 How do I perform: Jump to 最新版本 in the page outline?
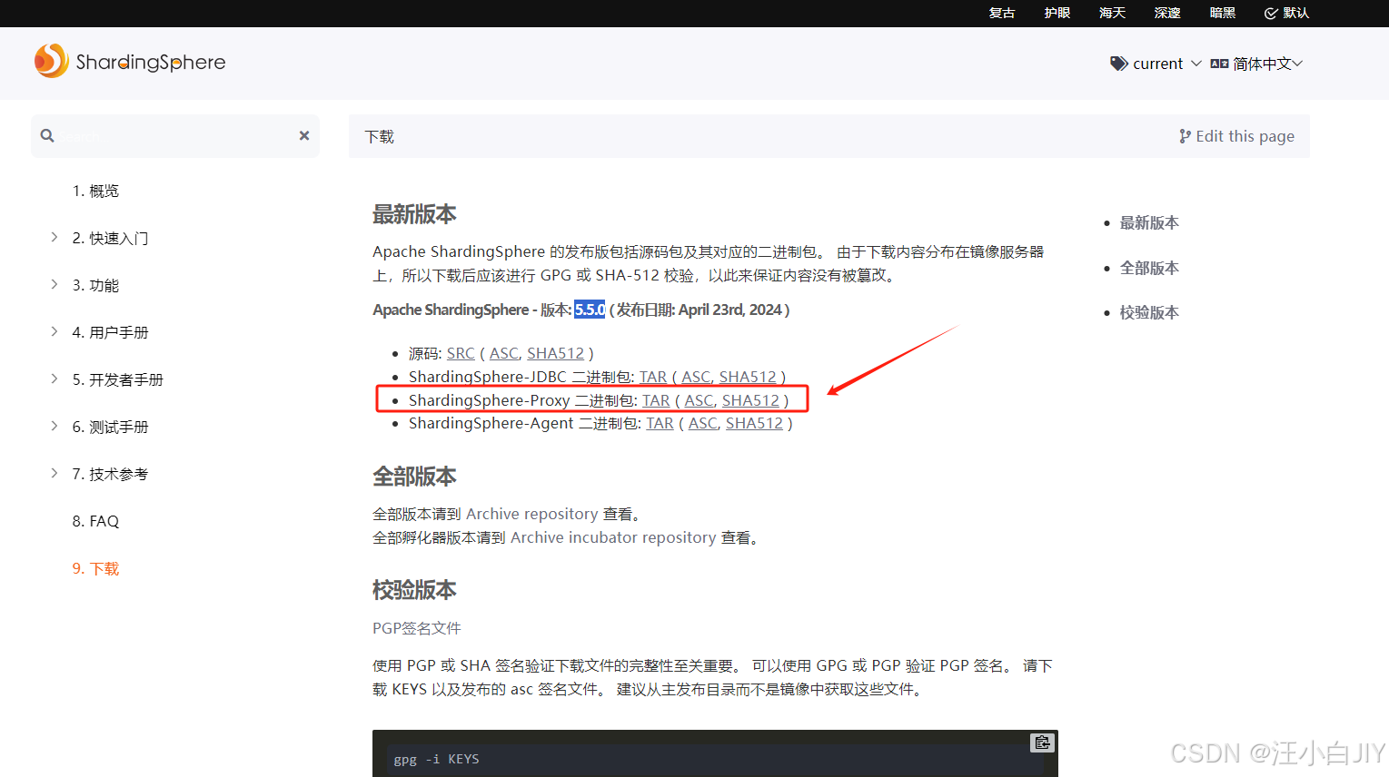tap(1149, 222)
